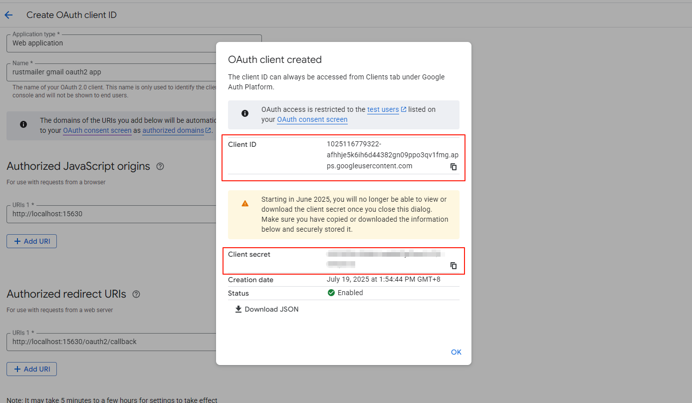Click 'For use with requests from a web server' text

[60, 310]
